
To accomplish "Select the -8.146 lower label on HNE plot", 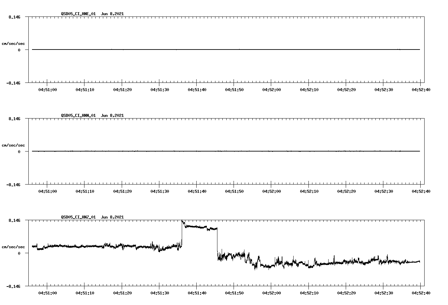I will point(13,83).
